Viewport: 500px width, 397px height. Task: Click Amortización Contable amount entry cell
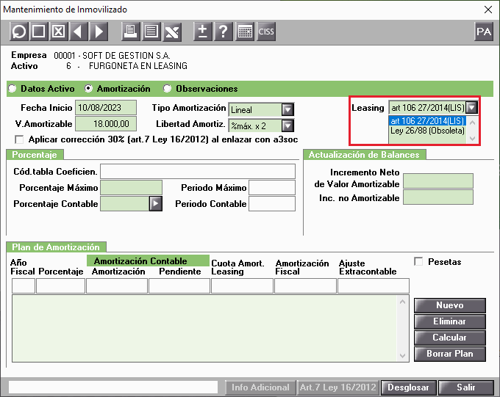[117, 285]
